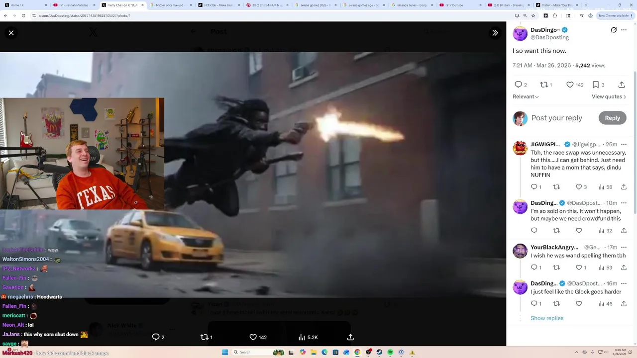Go back in the browser
Image resolution: width=637 pixels, height=358 pixels.
pos(5,15)
